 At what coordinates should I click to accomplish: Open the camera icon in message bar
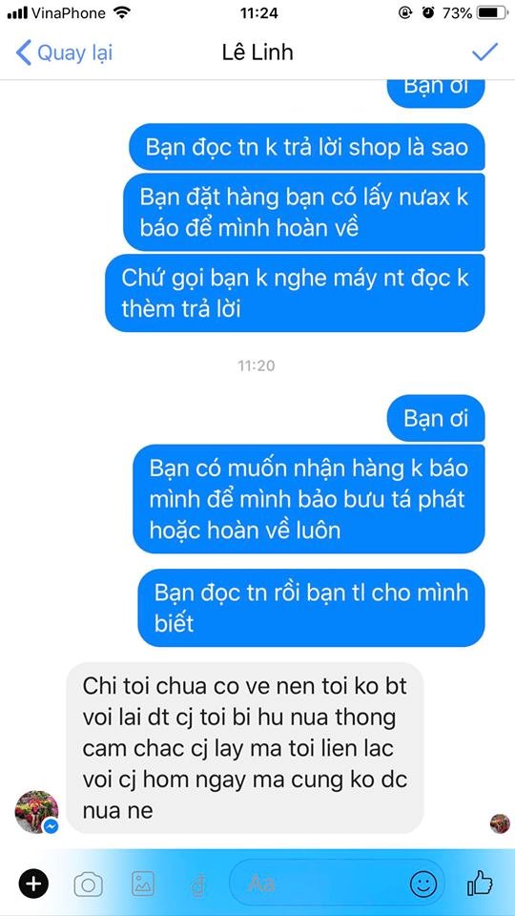click(88, 884)
